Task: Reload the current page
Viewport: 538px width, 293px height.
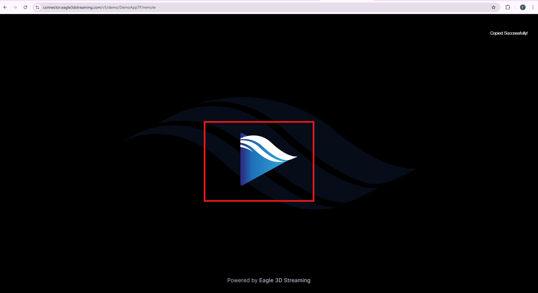Action: point(25,7)
